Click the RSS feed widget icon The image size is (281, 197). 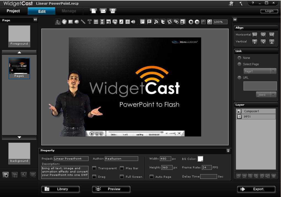tap(156, 22)
